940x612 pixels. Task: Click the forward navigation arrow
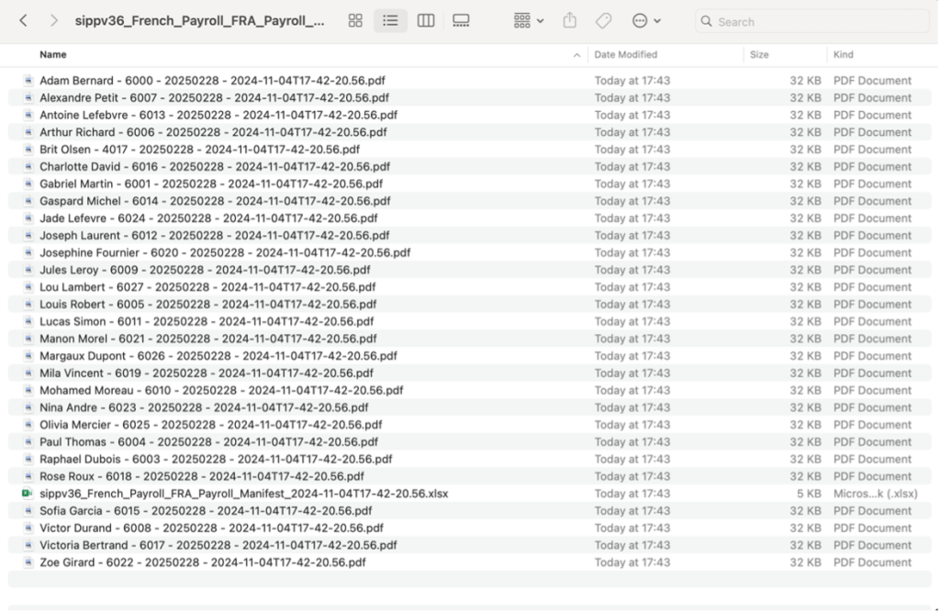52,20
